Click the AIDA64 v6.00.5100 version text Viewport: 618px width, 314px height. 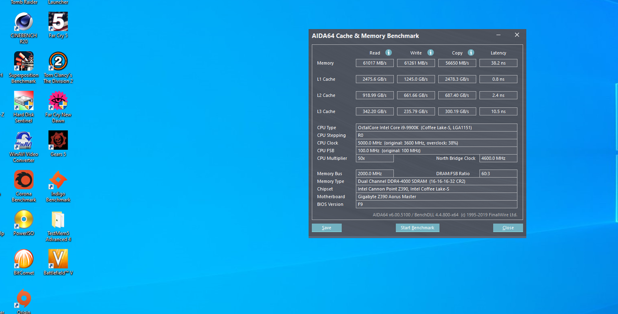pos(445,215)
